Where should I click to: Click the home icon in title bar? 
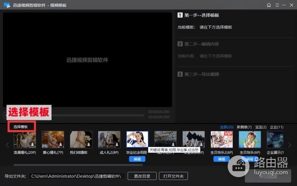click(269, 5)
